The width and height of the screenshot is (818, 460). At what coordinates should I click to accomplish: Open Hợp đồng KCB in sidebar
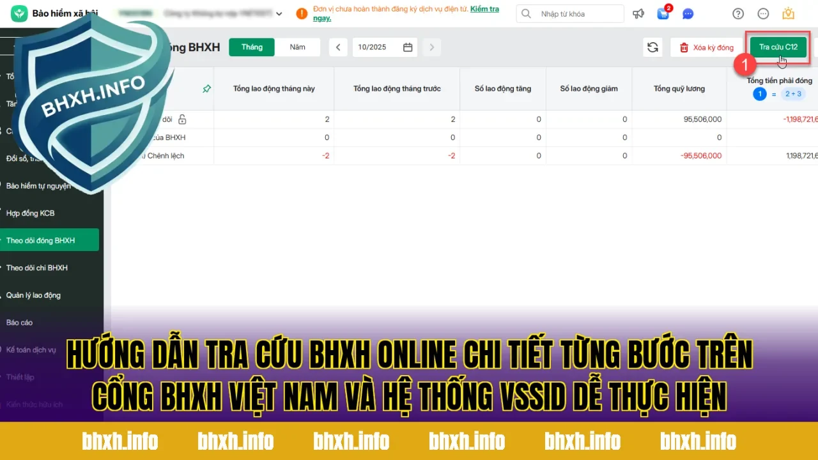point(30,213)
